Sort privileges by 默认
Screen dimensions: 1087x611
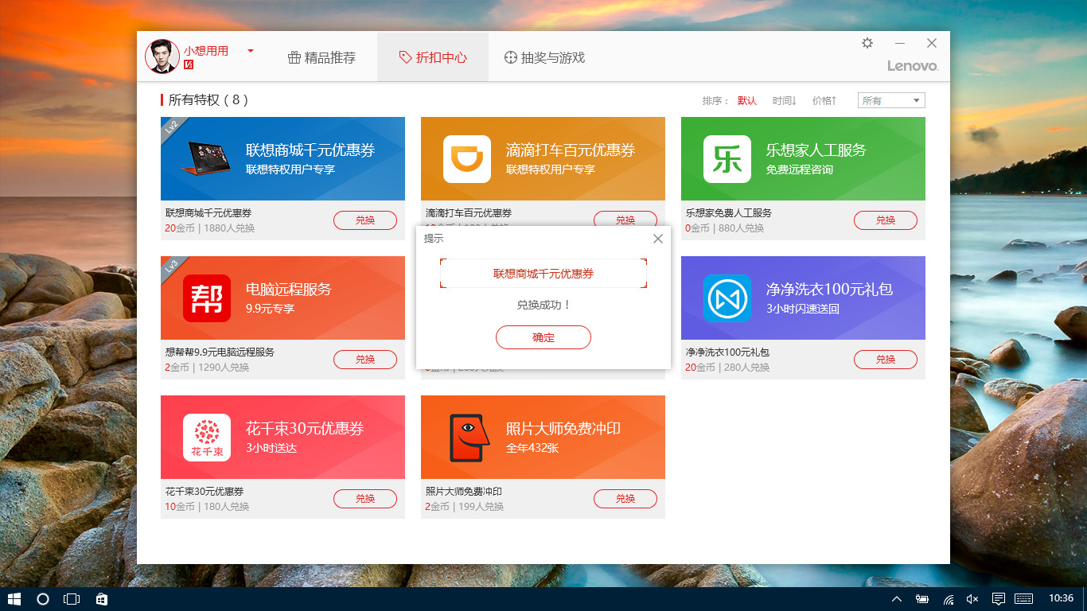(x=746, y=101)
